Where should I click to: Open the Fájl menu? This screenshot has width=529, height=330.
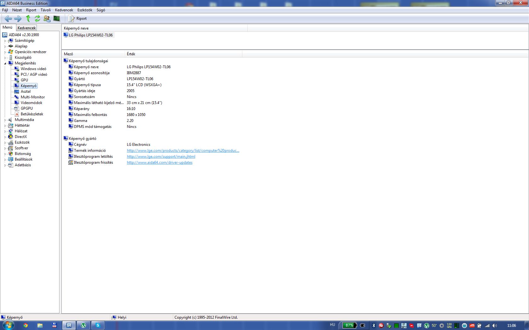[5, 10]
